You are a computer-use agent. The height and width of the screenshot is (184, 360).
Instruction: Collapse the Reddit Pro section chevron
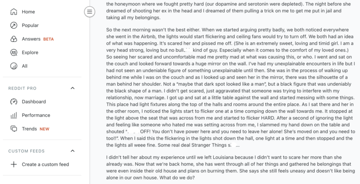[73, 88]
